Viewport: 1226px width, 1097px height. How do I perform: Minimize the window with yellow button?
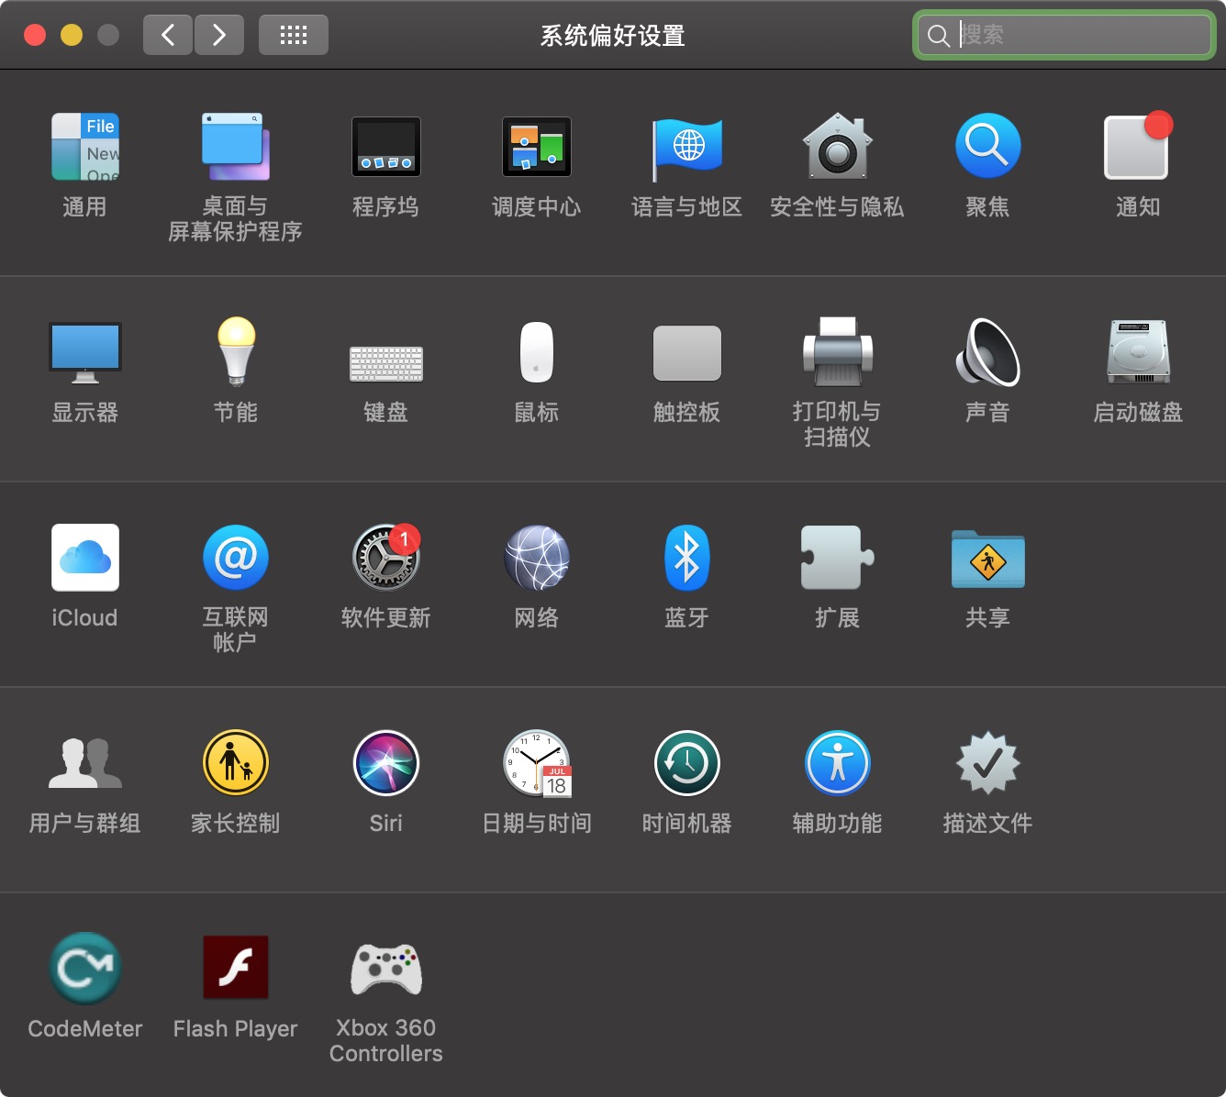pos(72,35)
